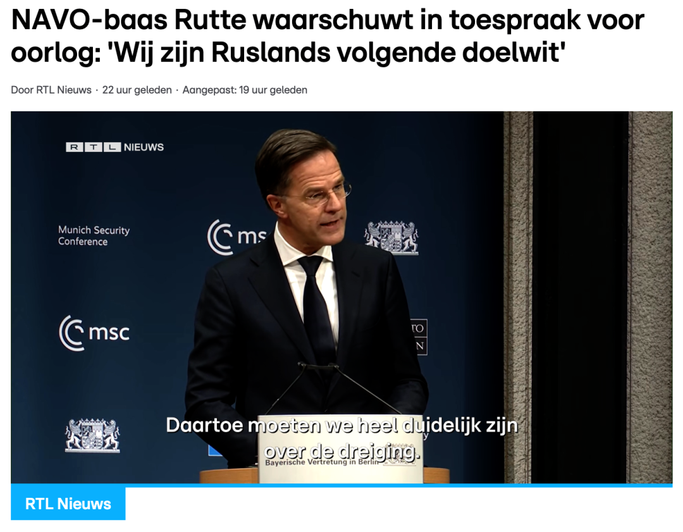
Task: Click the 'Daartoe moeten we heel duidelijk zijn' subtitle
Action: point(342,425)
